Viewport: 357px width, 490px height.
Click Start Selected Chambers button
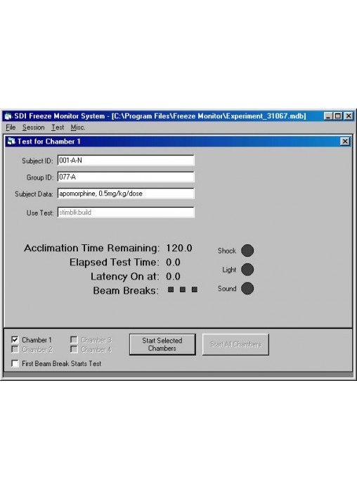[162, 344]
